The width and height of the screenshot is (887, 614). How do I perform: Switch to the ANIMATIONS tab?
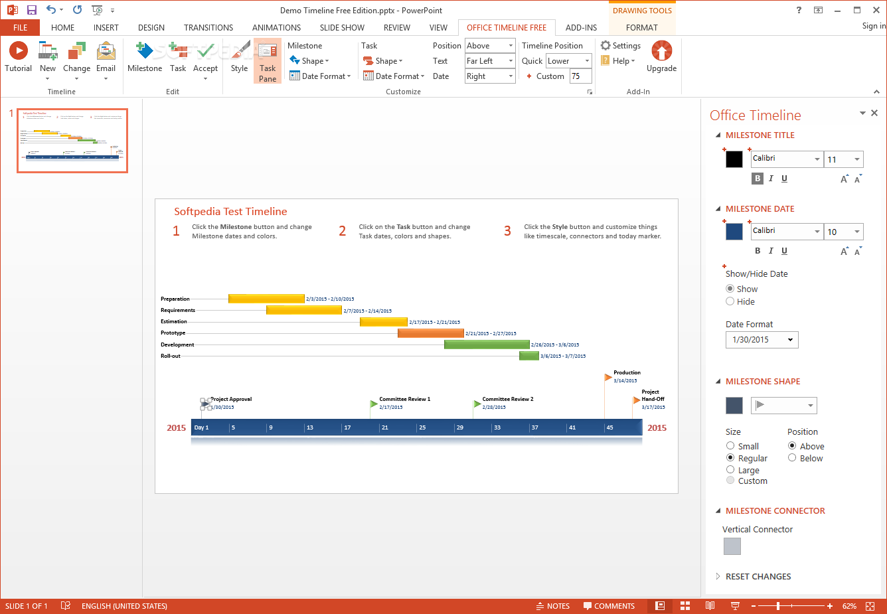coord(276,27)
